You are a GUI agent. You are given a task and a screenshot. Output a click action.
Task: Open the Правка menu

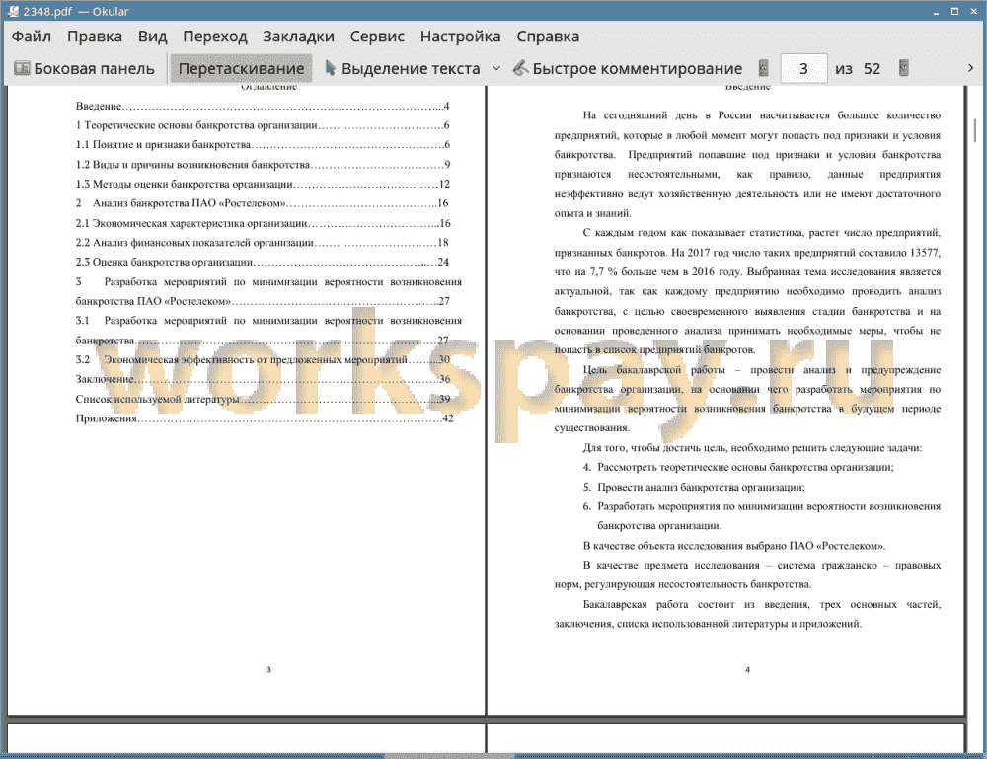point(95,37)
